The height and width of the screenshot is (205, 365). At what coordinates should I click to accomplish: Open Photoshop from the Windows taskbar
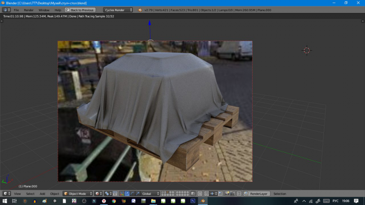(x=193, y=201)
